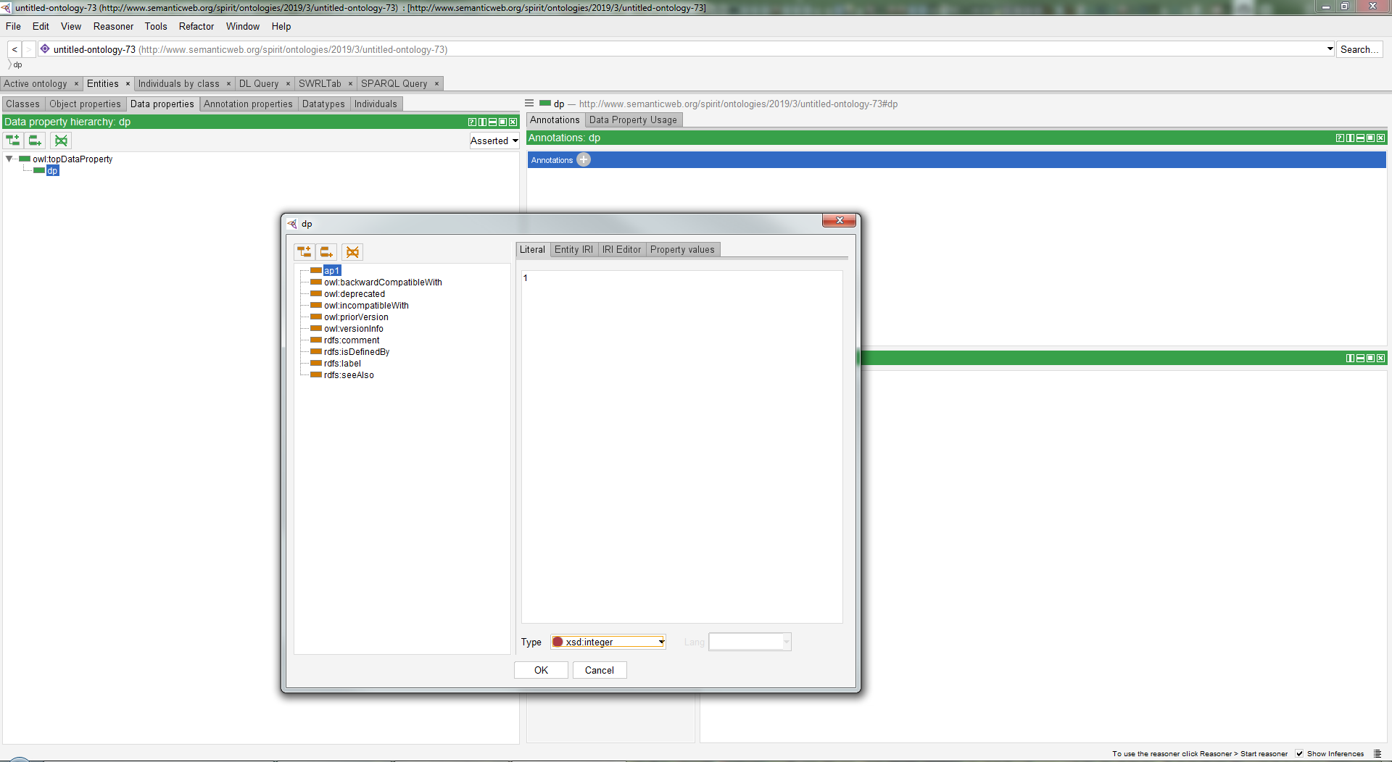Screen dimensions: 1392x762
Task: Collapse the owl:topDataProperty tree node
Action: pyautogui.click(x=9, y=159)
